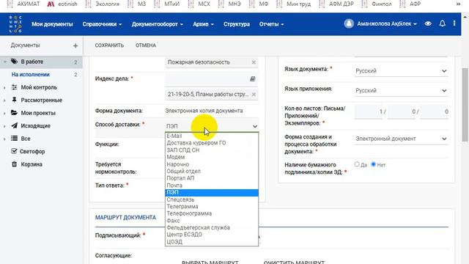The image size is (469, 264).
Task: Click the paper plane icon for Исходящие
Action: tap(14, 125)
